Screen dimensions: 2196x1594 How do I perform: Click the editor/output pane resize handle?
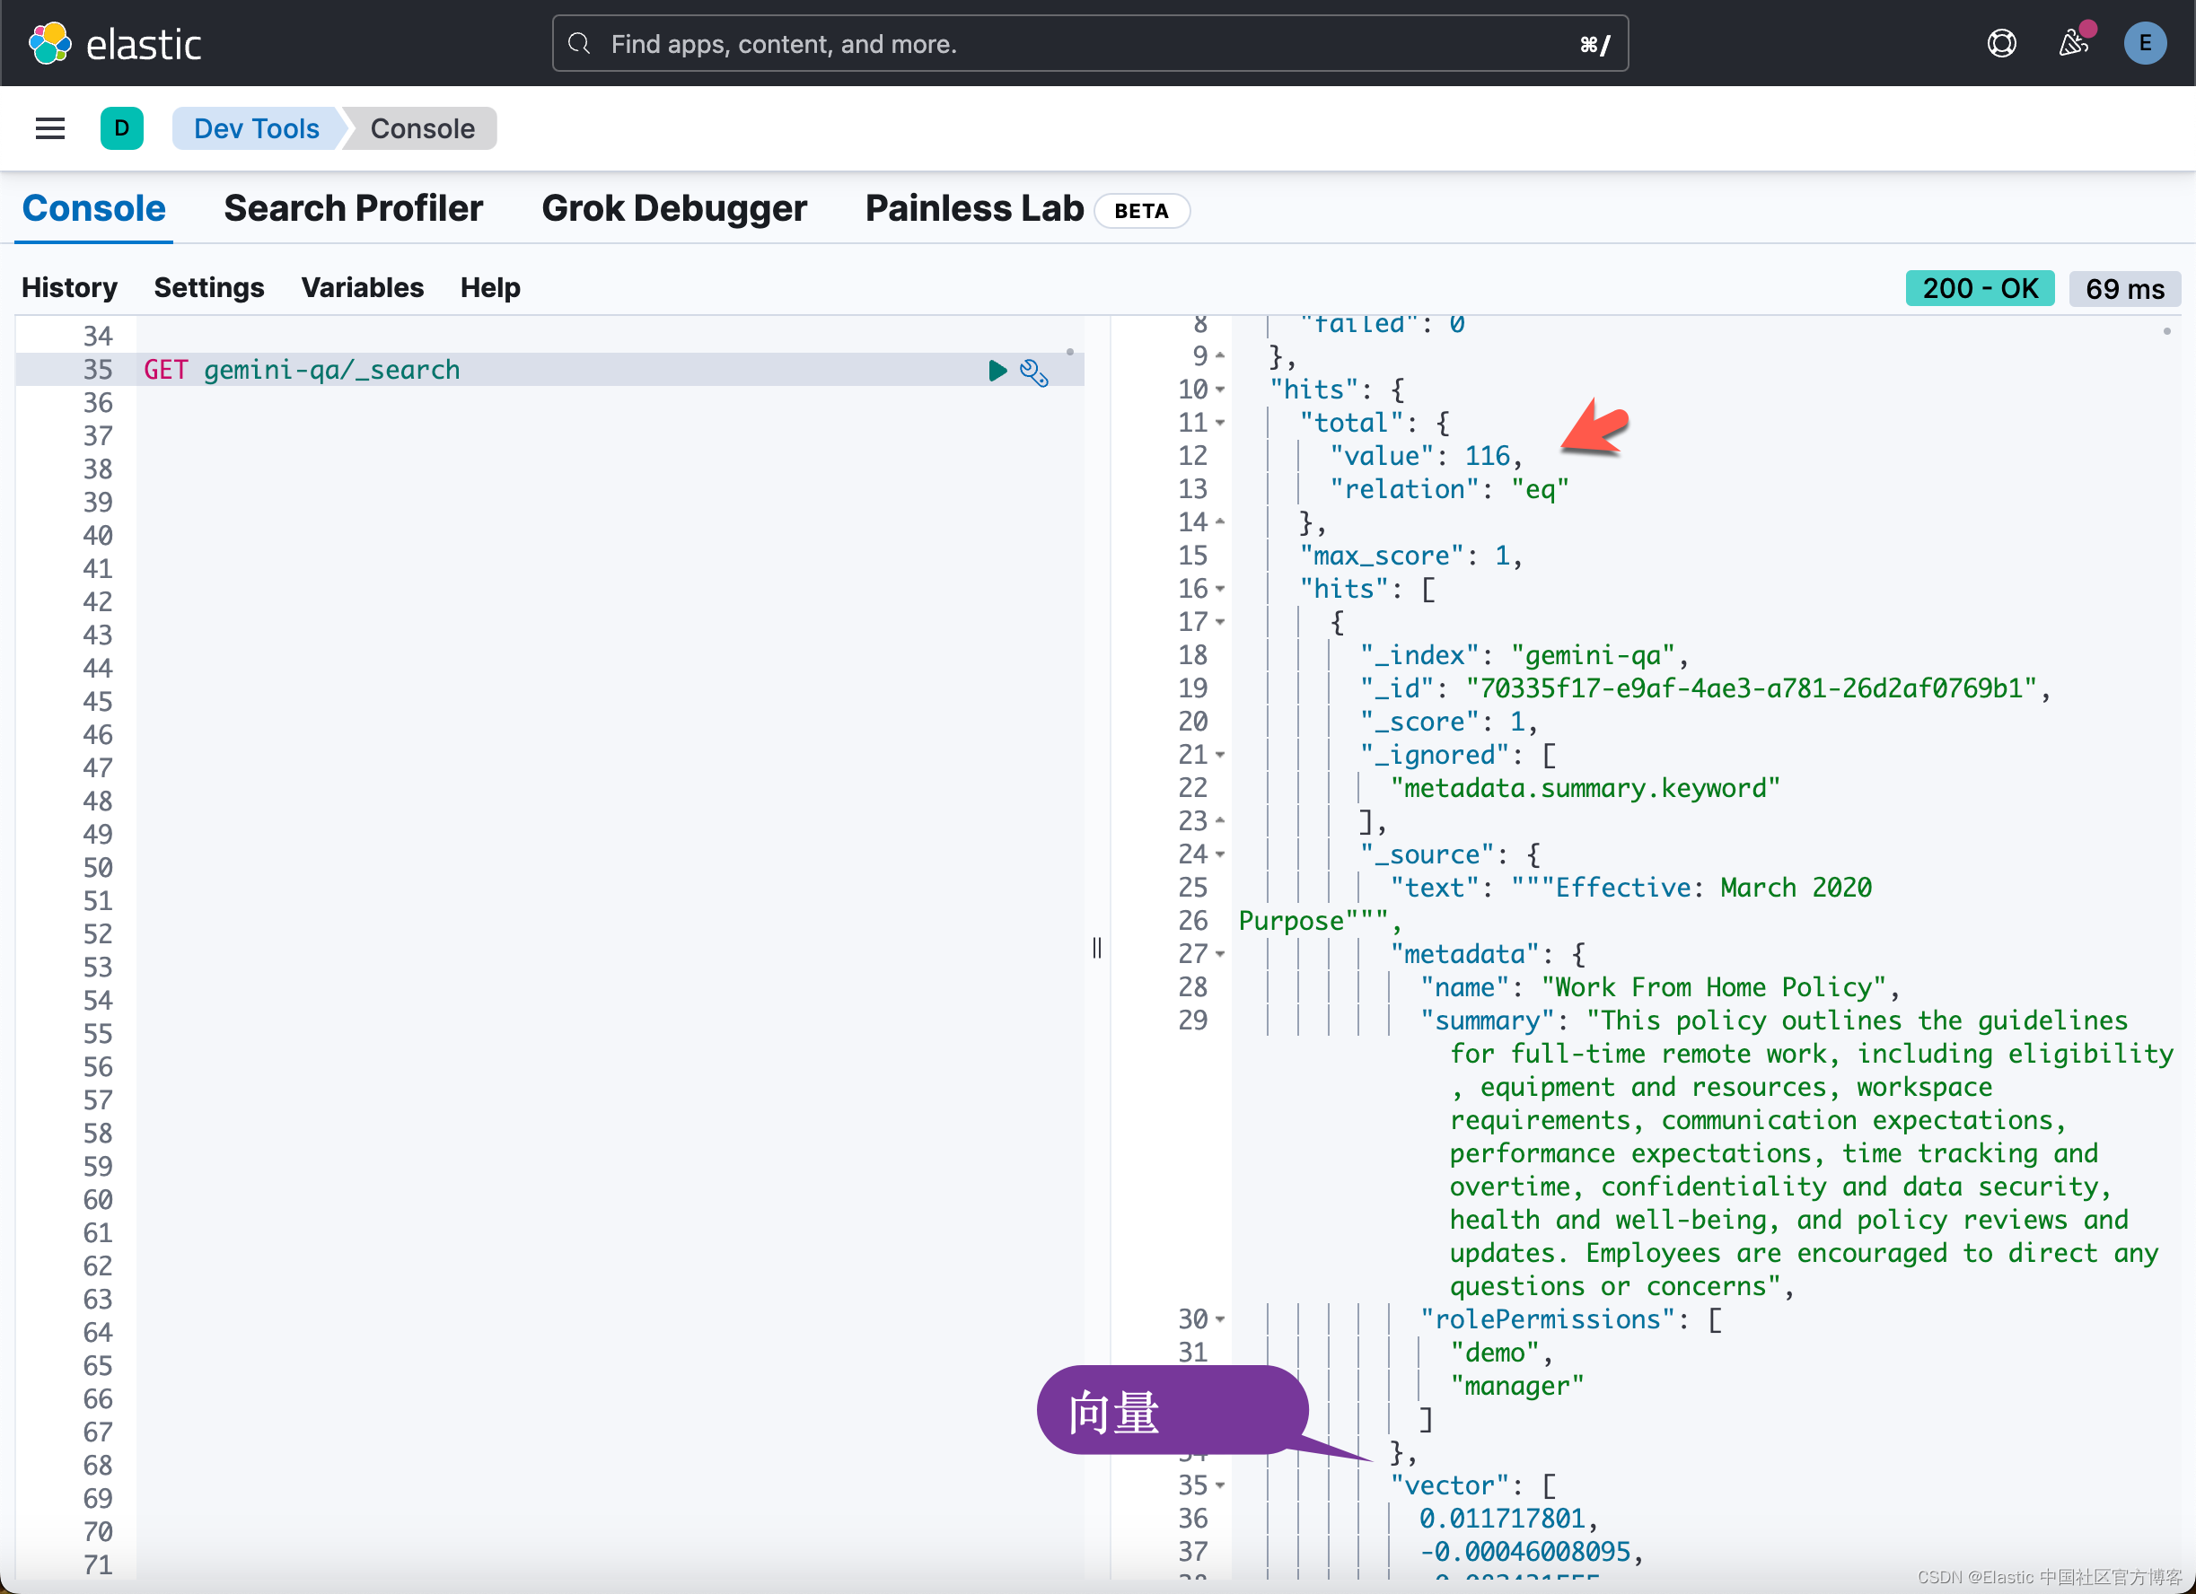pos(1097,948)
